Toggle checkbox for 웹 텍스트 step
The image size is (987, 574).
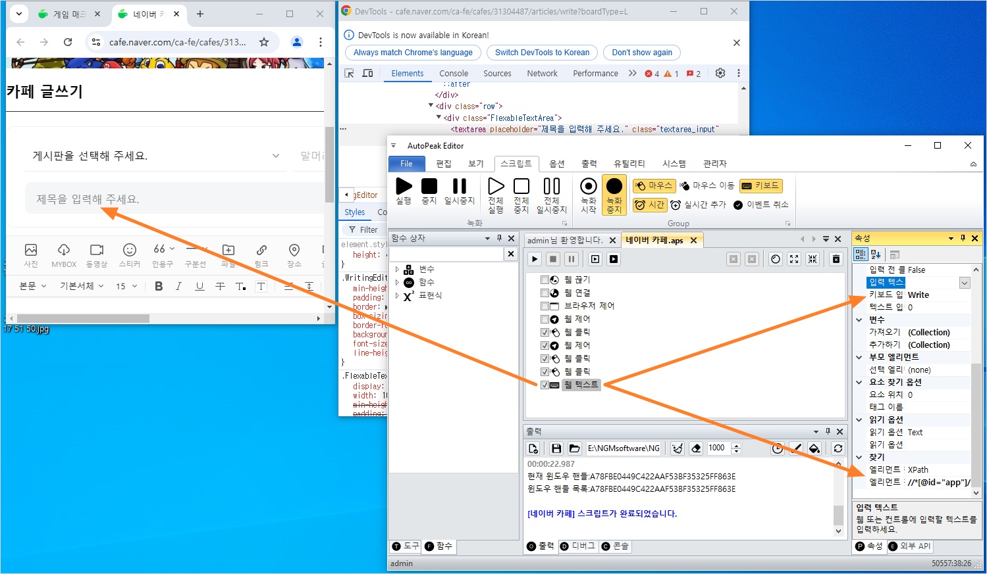[x=545, y=385]
